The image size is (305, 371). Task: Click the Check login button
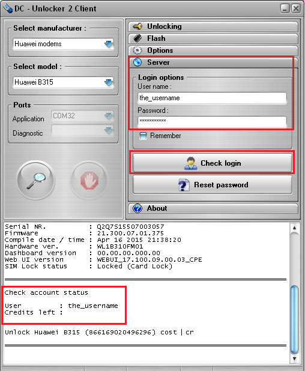(213, 163)
